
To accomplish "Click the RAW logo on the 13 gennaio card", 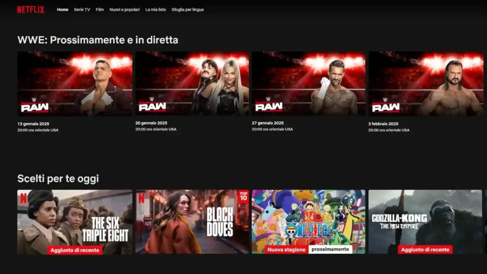I will tap(34, 105).
